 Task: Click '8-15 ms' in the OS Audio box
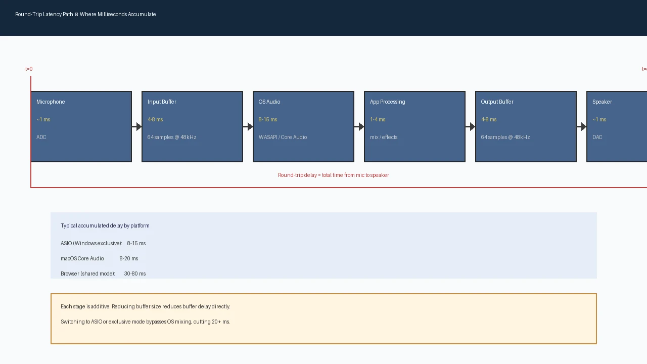coord(268,119)
